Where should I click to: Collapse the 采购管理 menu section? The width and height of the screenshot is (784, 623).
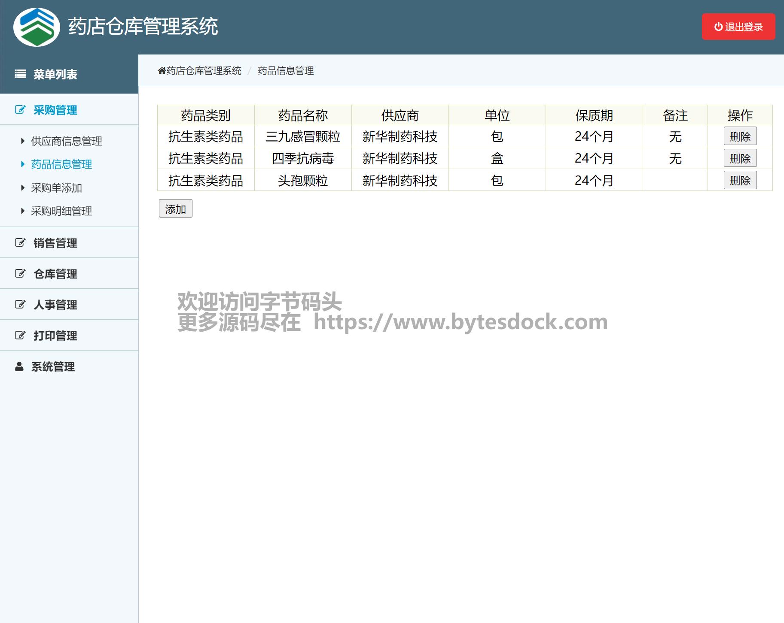coord(55,110)
